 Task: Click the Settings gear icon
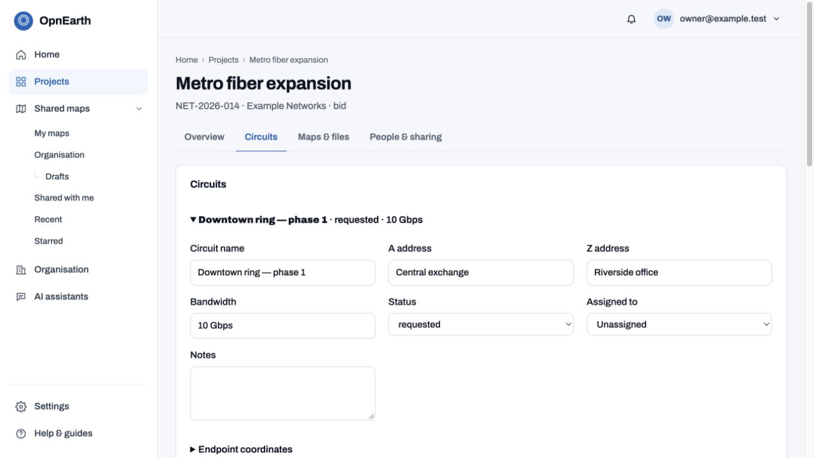click(21, 407)
